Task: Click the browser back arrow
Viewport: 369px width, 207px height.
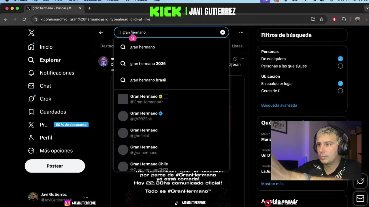Action: [6, 19]
